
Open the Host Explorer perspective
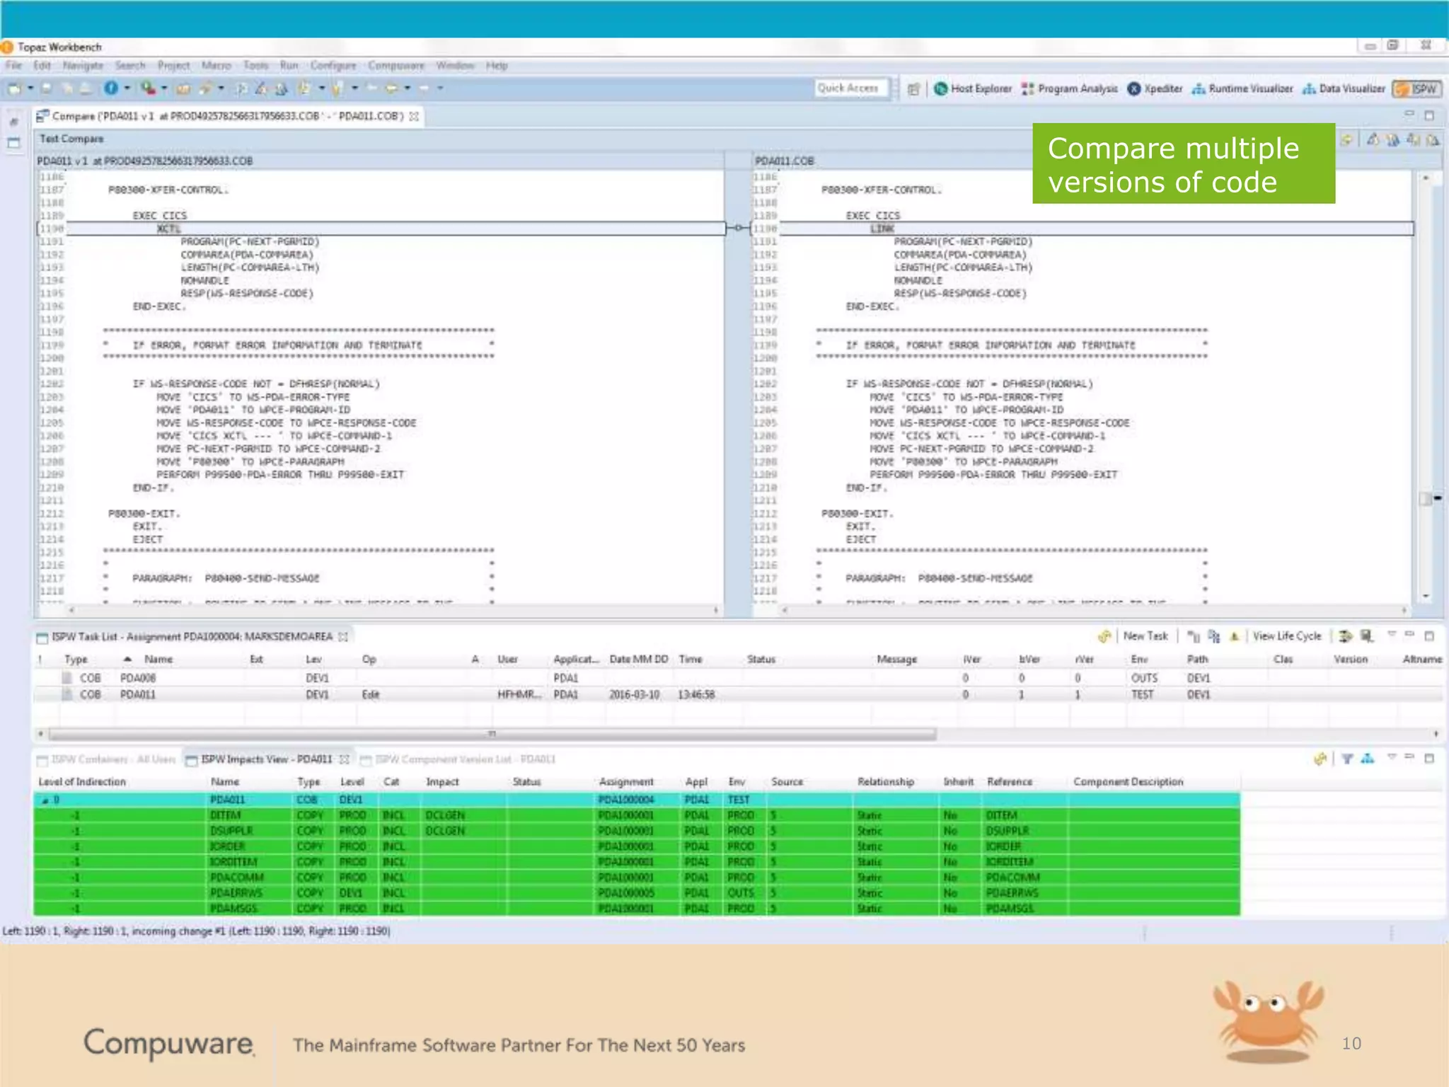tap(973, 88)
